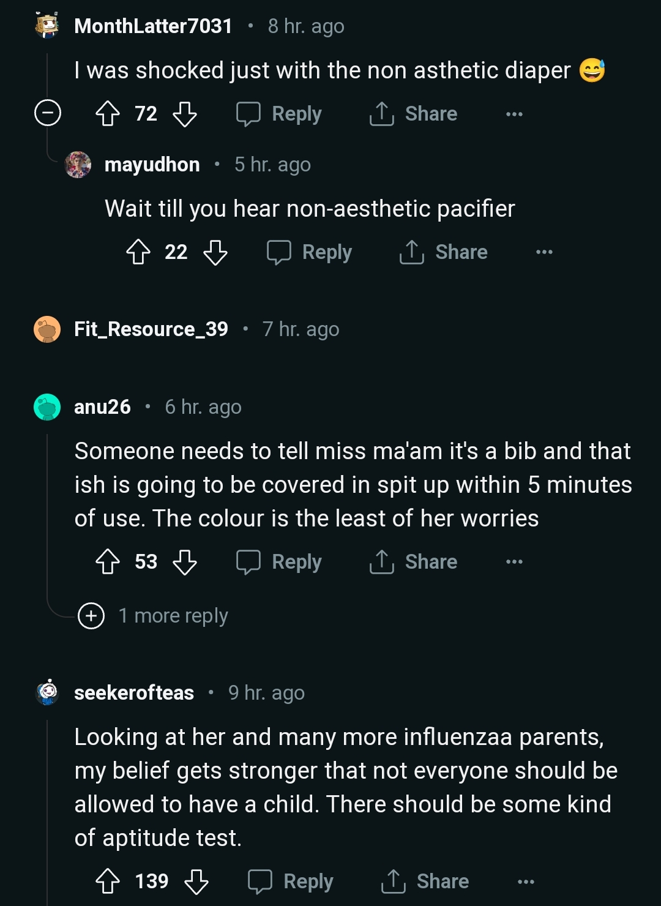Reply to mayudhon's comment

pos(310,252)
